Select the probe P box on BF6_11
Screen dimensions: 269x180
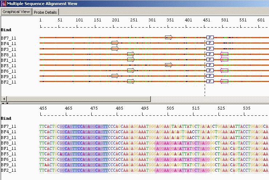pyautogui.click(x=210, y=70)
